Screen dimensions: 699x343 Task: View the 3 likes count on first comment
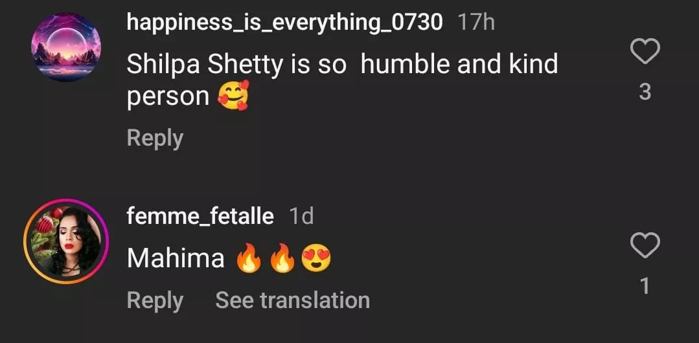(645, 93)
